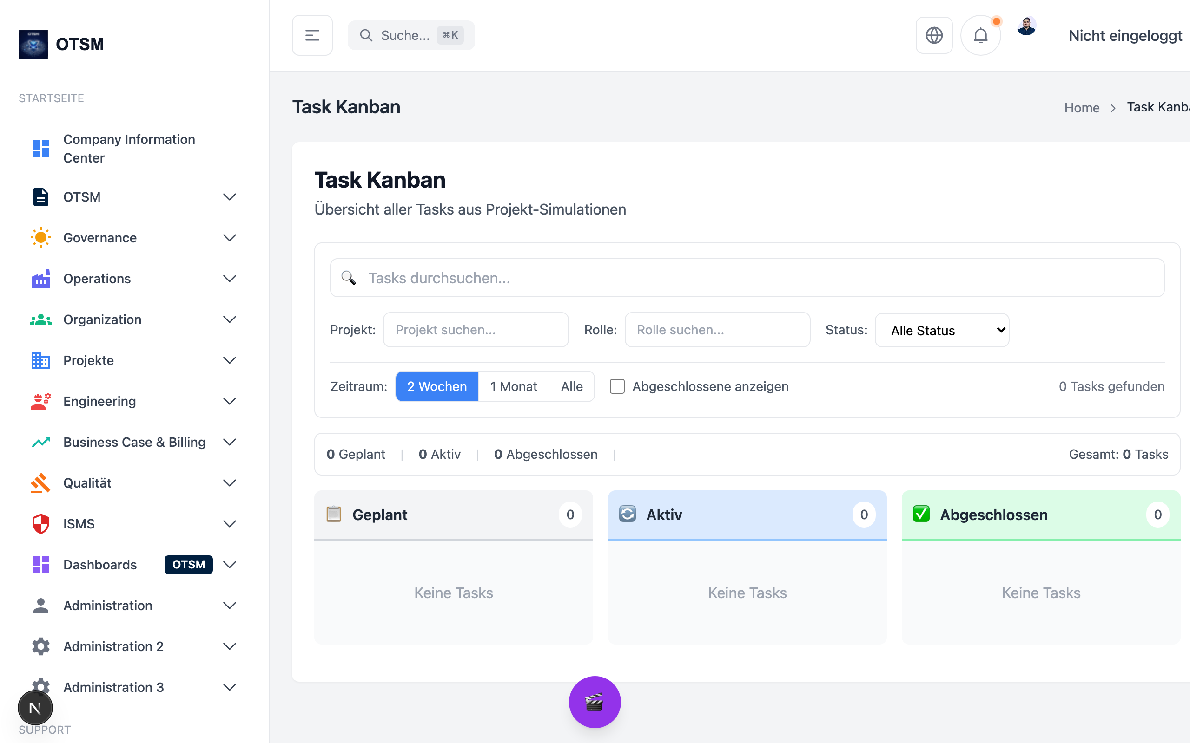Click the OTSM logo image
The image size is (1190, 743).
point(33,44)
